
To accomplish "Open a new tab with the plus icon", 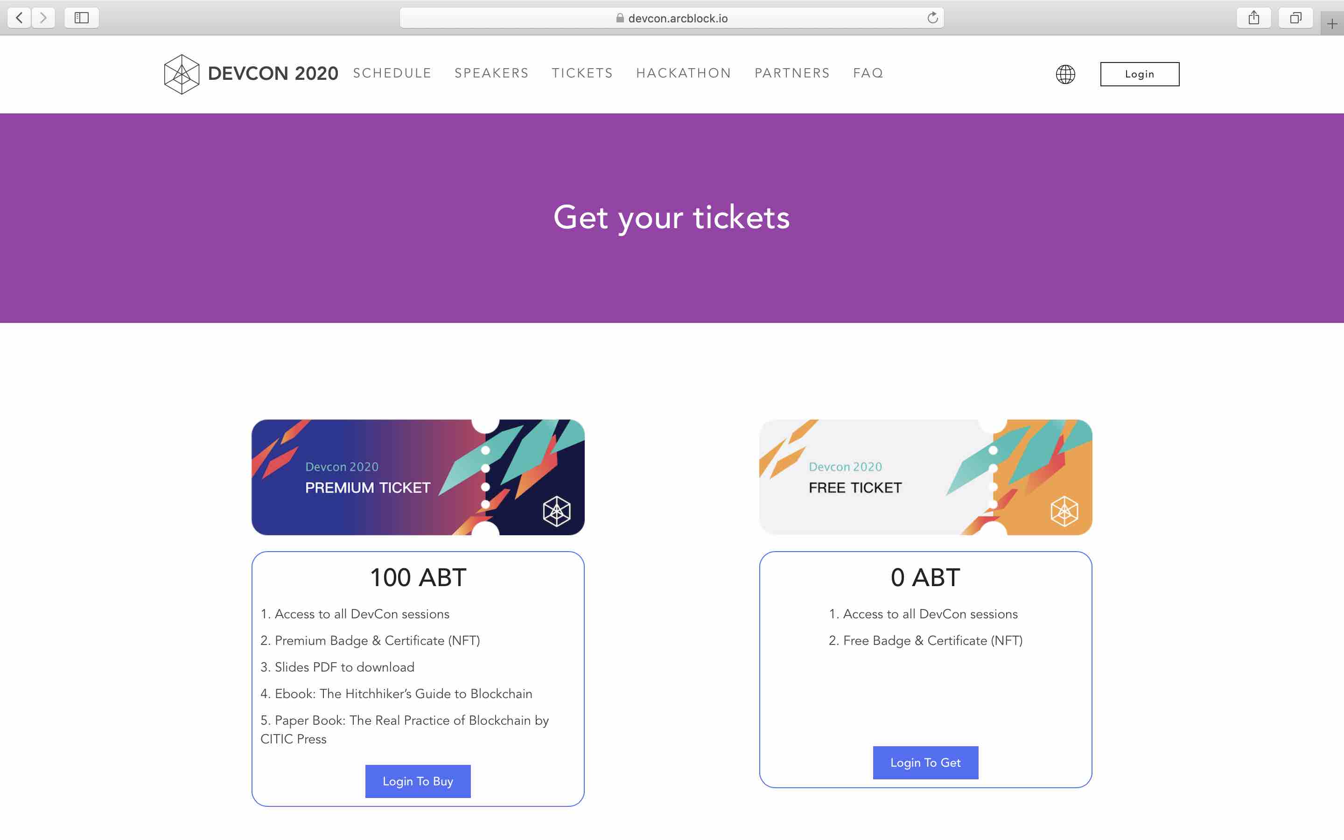I will (1332, 24).
